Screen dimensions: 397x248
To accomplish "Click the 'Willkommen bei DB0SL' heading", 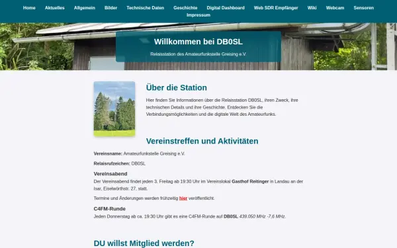I will point(198,42).
